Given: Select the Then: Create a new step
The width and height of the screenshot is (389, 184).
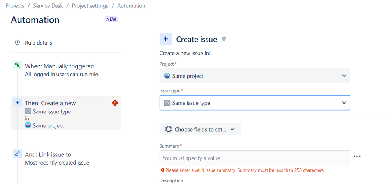Looking at the screenshot, I should tap(66, 113).
